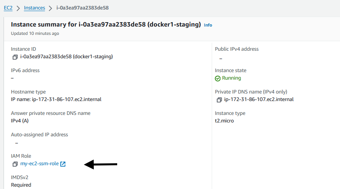Click the t2.micro instance type value
The image size is (340, 189).
tap(224, 121)
